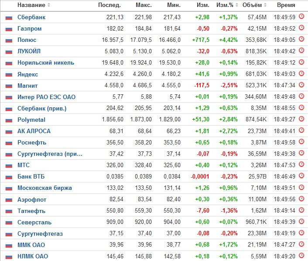This screenshot has width=308, height=261.
Task: Click the Изм. column header
Action: pos(203,5)
